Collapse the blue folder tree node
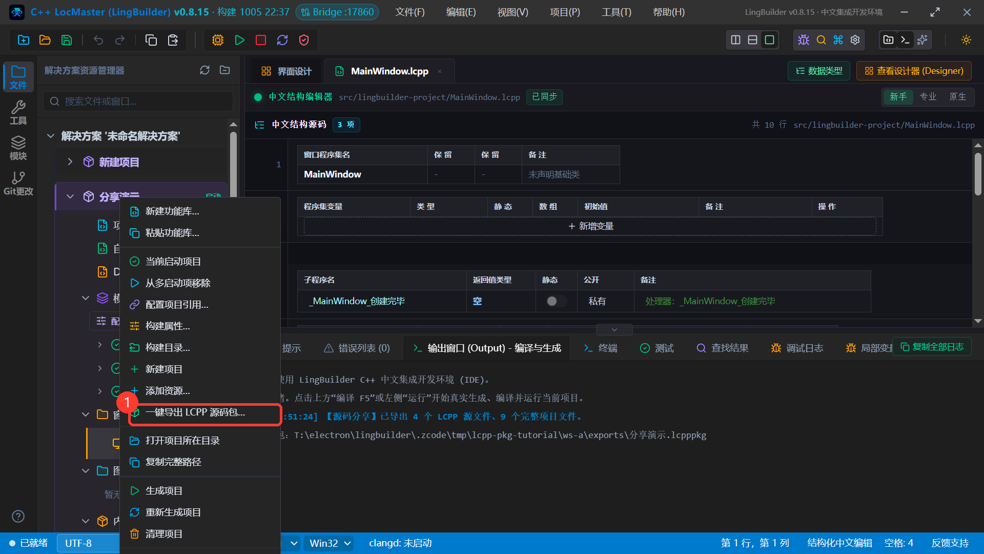 pos(86,471)
